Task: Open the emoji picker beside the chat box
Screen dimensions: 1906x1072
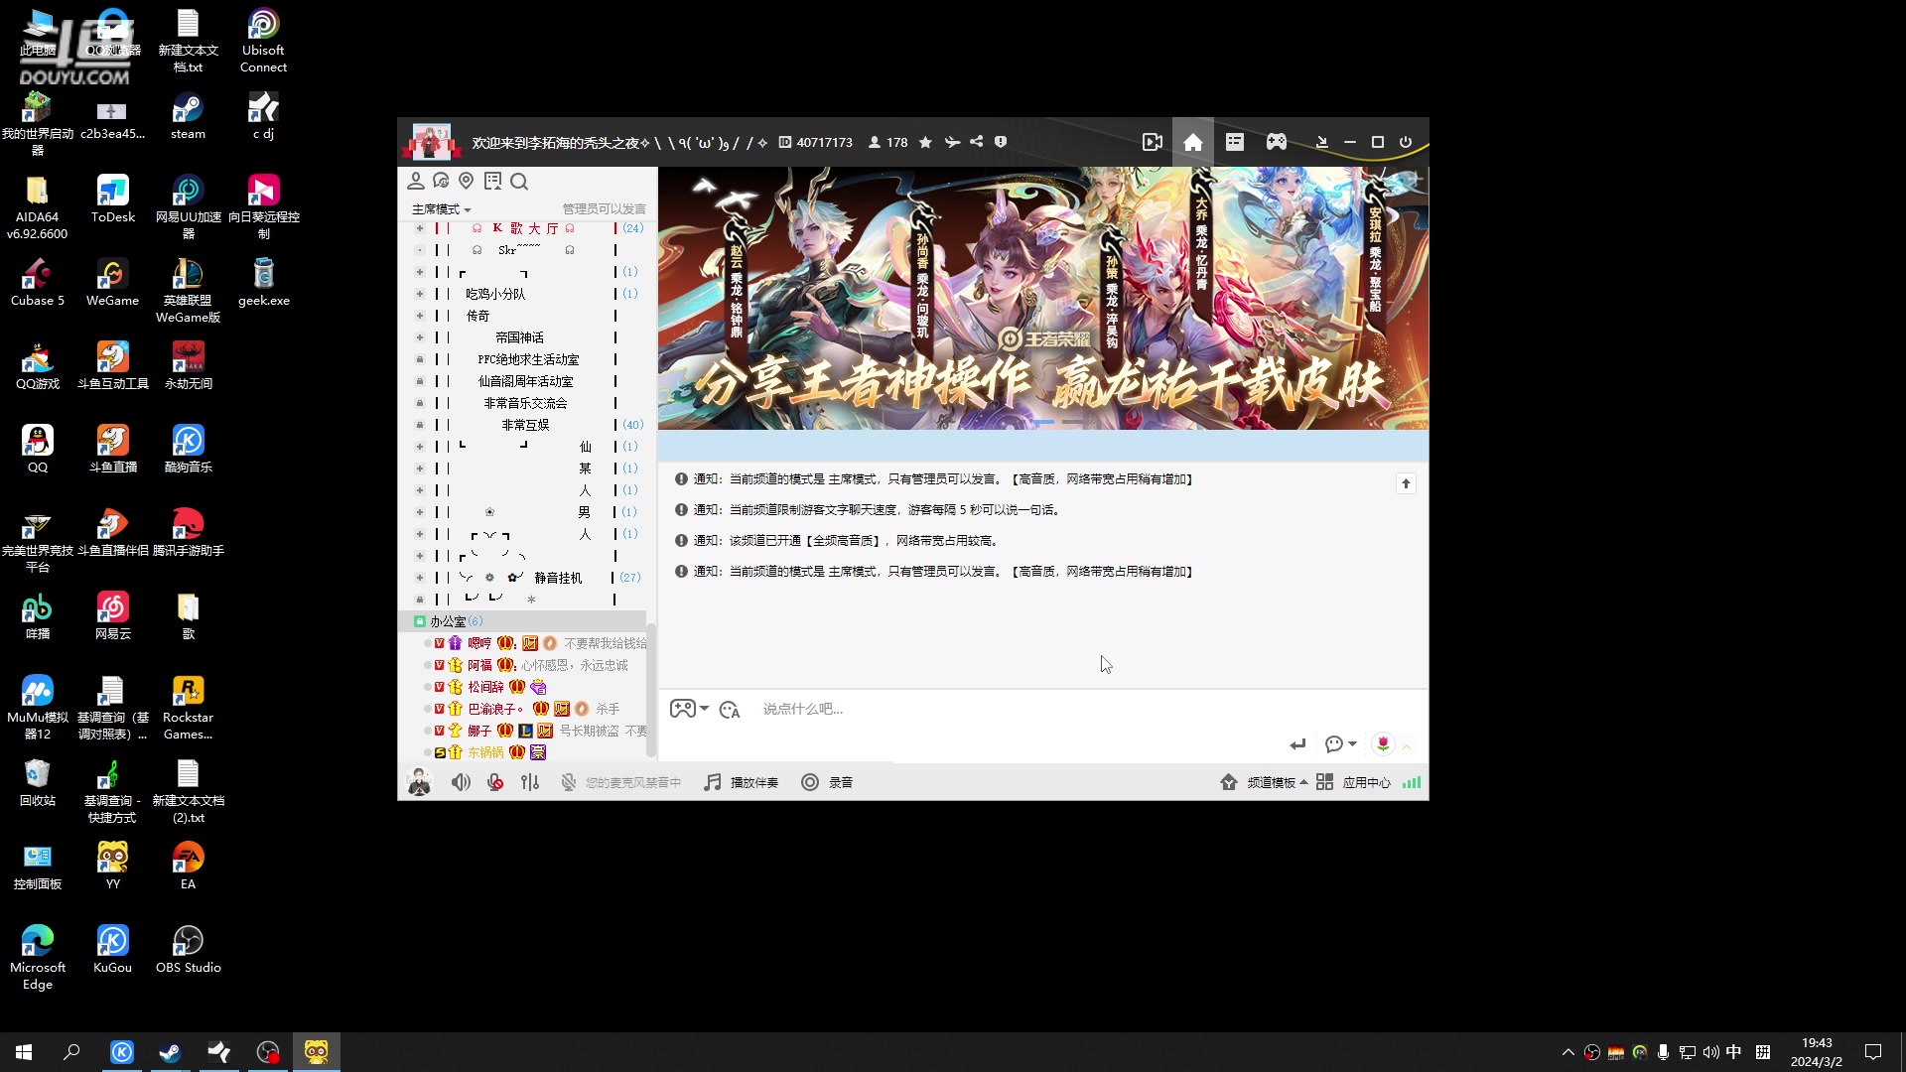Action: [730, 709]
